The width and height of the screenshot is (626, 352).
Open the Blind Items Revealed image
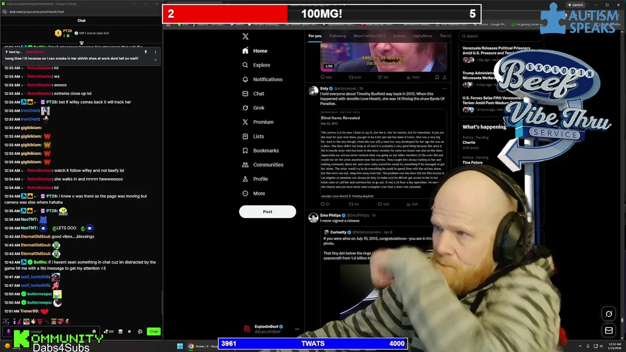tap(383, 154)
